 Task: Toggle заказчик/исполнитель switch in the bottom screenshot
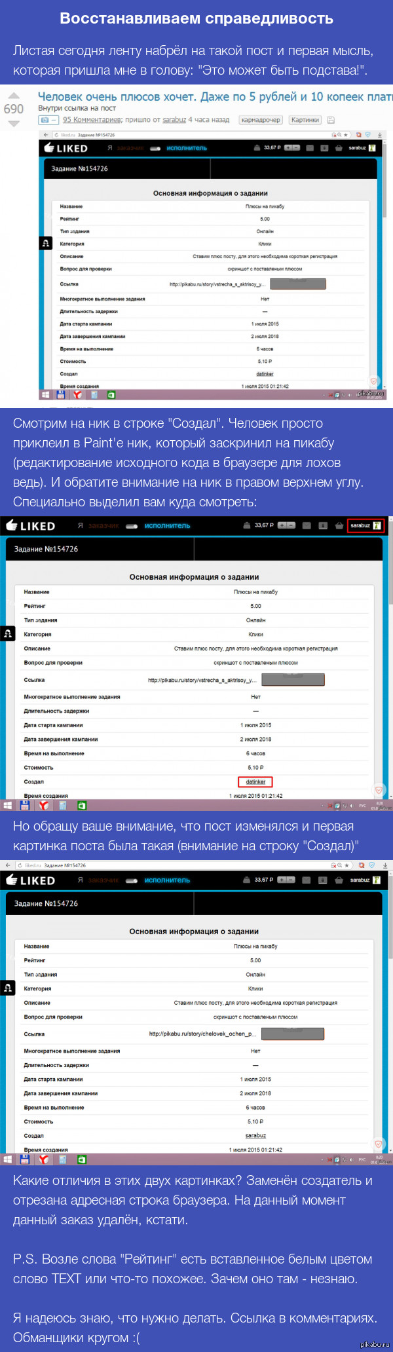pyautogui.click(x=132, y=880)
